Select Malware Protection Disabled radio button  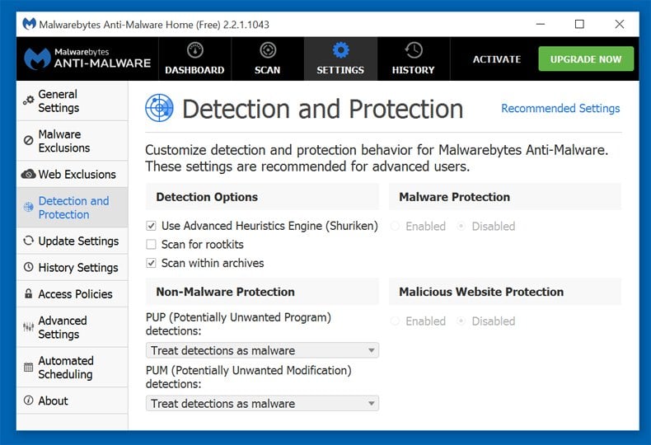(461, 227)
